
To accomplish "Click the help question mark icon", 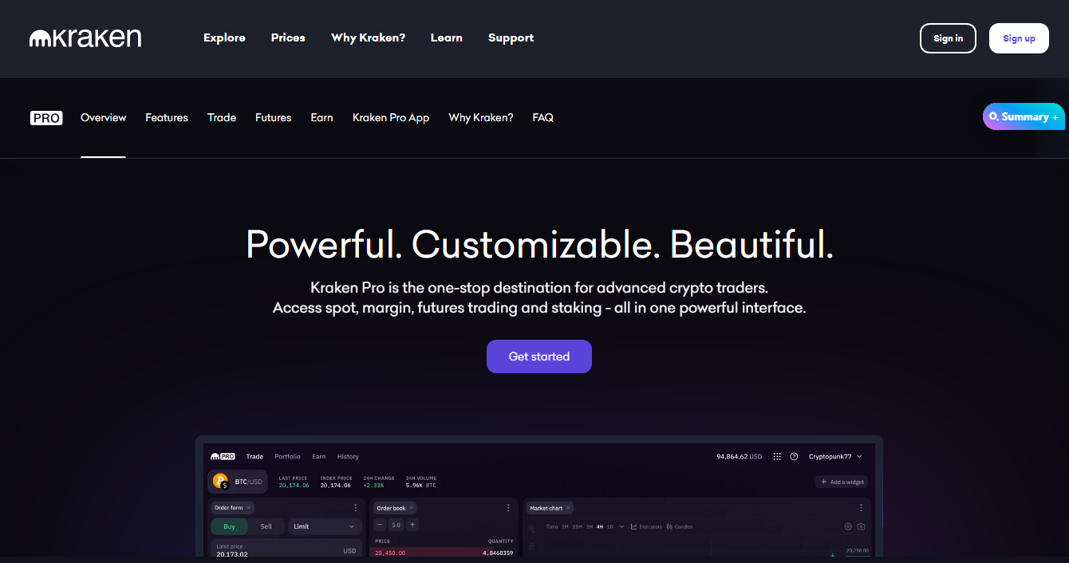I will tap(794, 457).
